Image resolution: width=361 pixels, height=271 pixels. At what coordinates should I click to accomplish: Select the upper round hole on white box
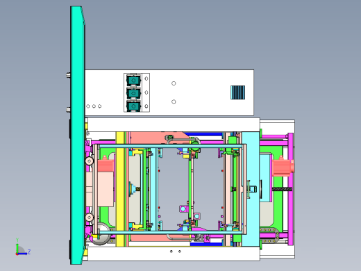coord(174,83)
